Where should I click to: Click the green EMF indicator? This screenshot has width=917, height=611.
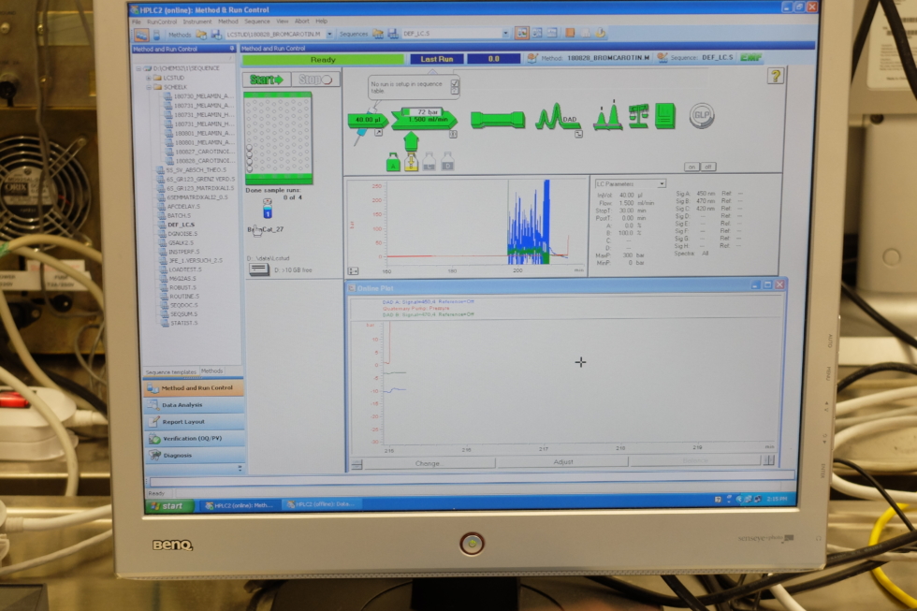pos(750,57)
